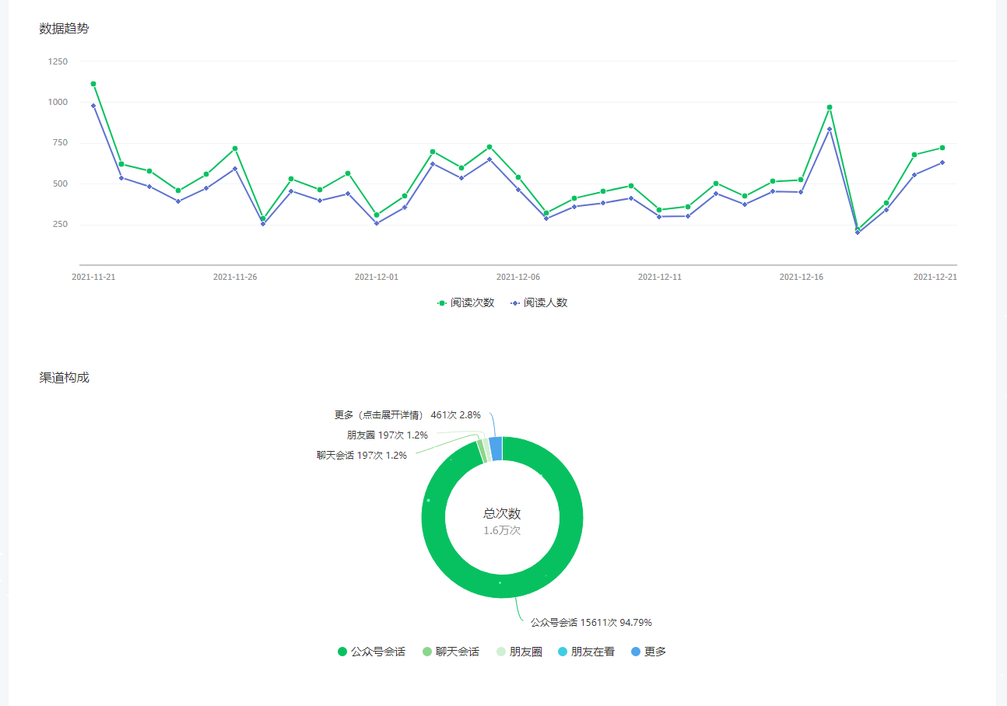Click green peak data point on 2021-12-17
This screenshot has width=1007, height=706.
click(830, 107)
